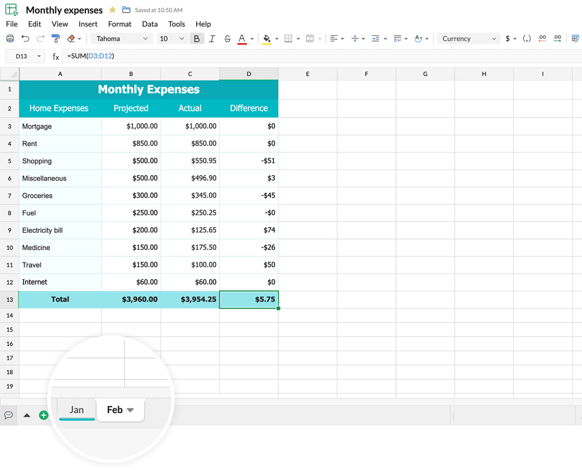Open the Data menu
Screen dimensions: 582x470
coord(149,24)
